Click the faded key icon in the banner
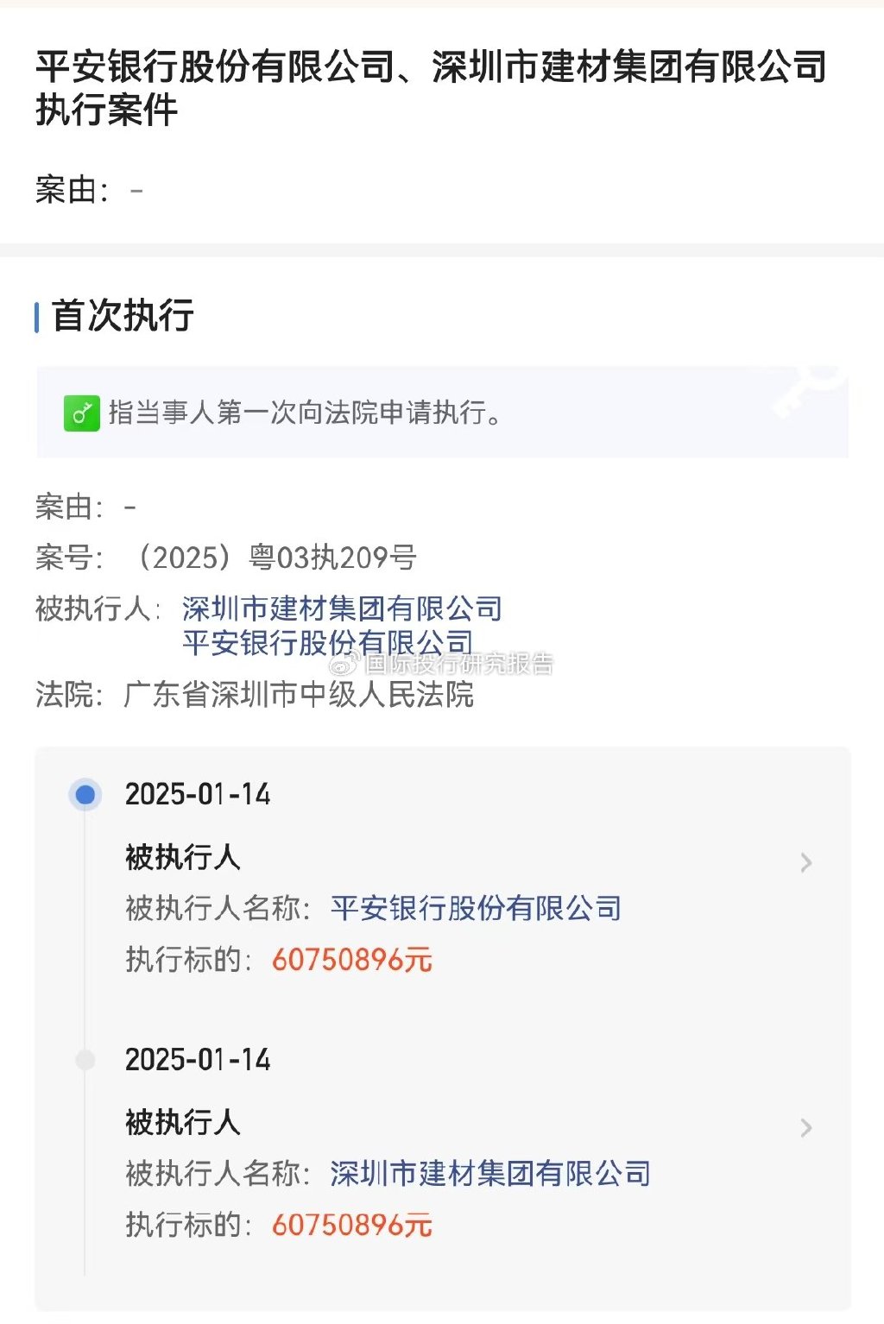 pyautogui.click(x=810, y=390)
